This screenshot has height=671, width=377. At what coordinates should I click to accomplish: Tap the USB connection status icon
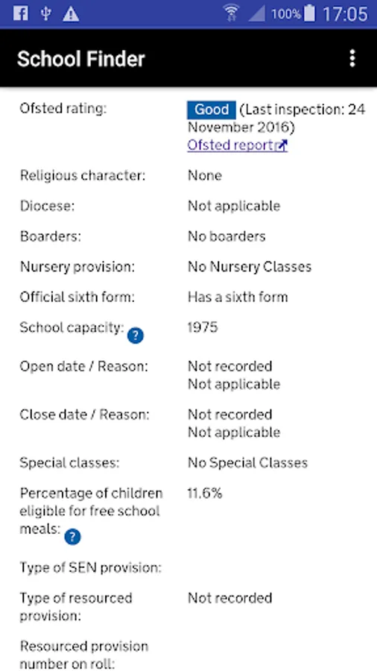point(45,13)
